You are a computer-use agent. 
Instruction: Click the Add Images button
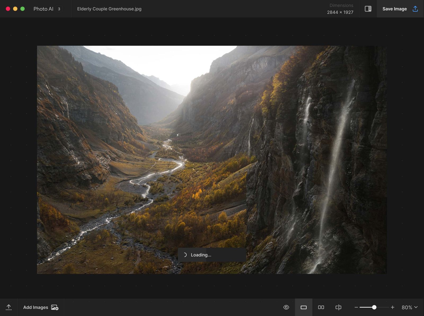[36, 307]
